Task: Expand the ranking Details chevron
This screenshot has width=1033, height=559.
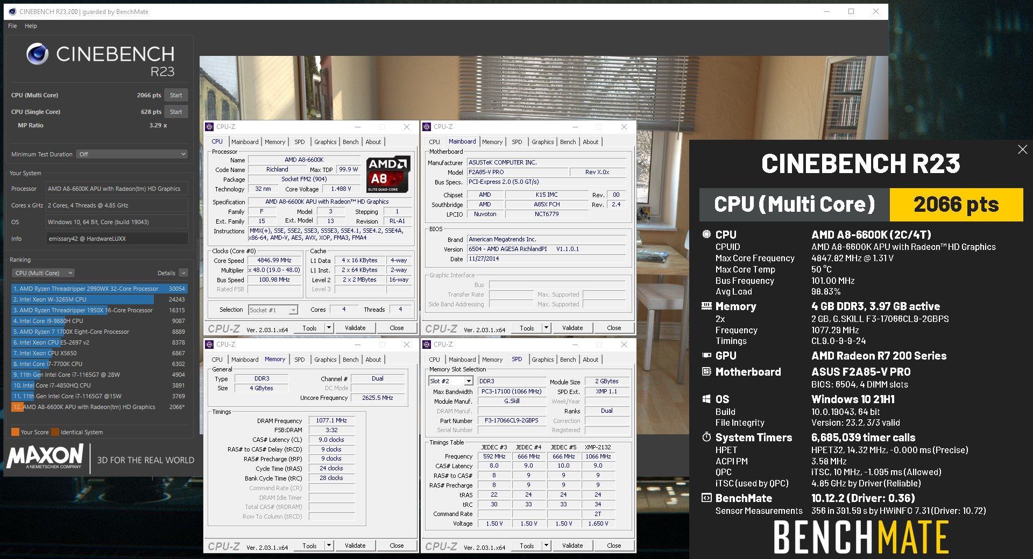Action: (x=183, y=273)
